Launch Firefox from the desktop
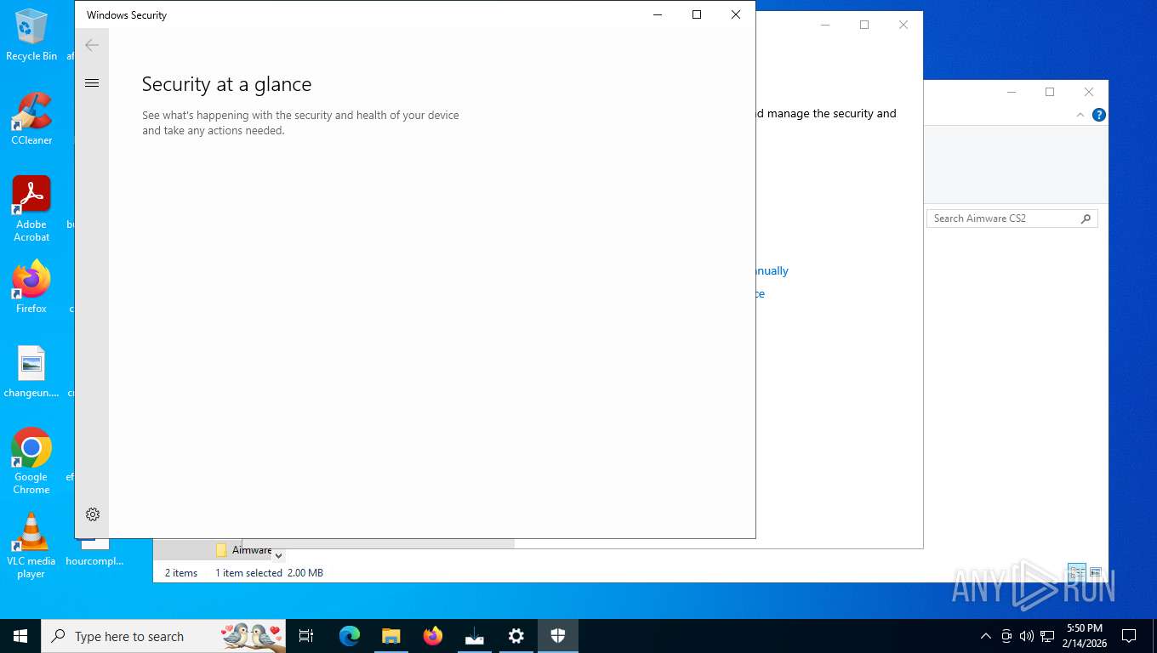This screenshot has width=1157, height=653. pos(31,287)
